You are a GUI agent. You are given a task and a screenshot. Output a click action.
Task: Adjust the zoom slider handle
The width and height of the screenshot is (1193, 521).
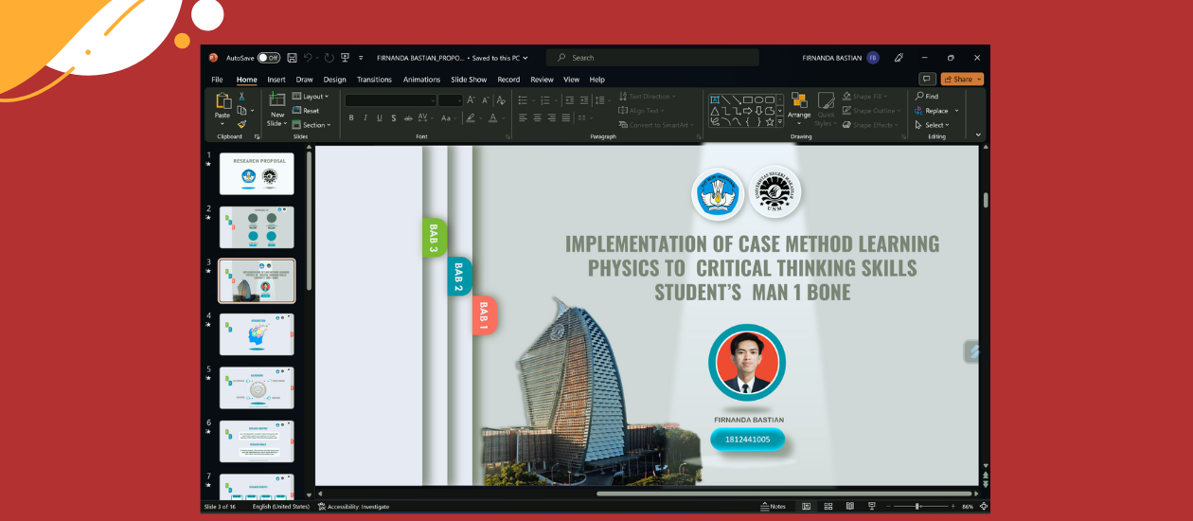[x=917, y=507]
